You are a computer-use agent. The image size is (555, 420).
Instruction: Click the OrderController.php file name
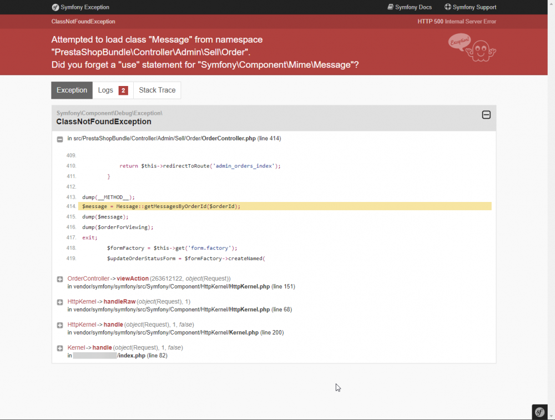click(x=229, y=138)
